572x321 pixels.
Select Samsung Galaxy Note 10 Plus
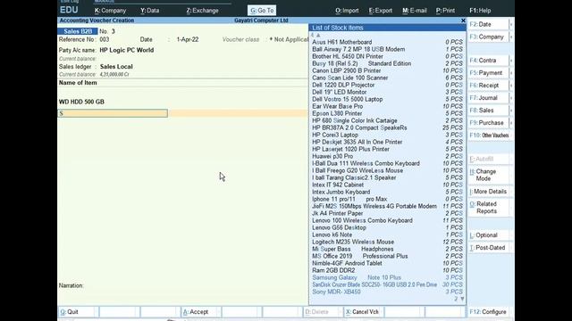pos(387,277)
